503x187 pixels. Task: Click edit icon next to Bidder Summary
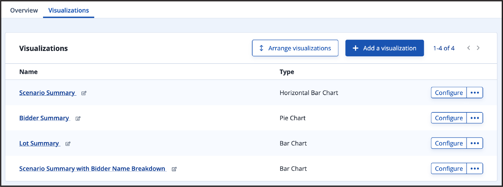78,118
